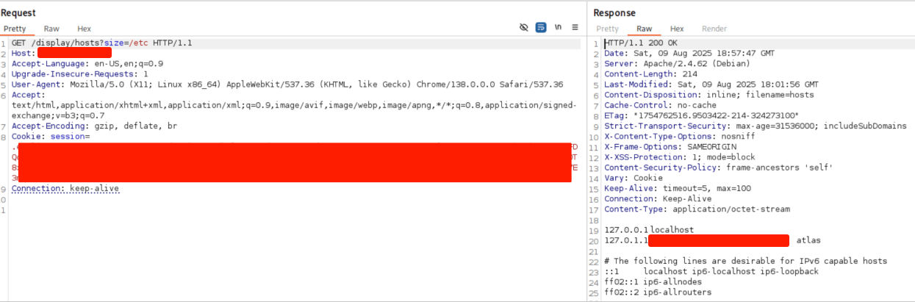The width and height of the screenshot is (915, 302).
Task: Click the GET /display/hosts request line
Action: click(101, 43)
